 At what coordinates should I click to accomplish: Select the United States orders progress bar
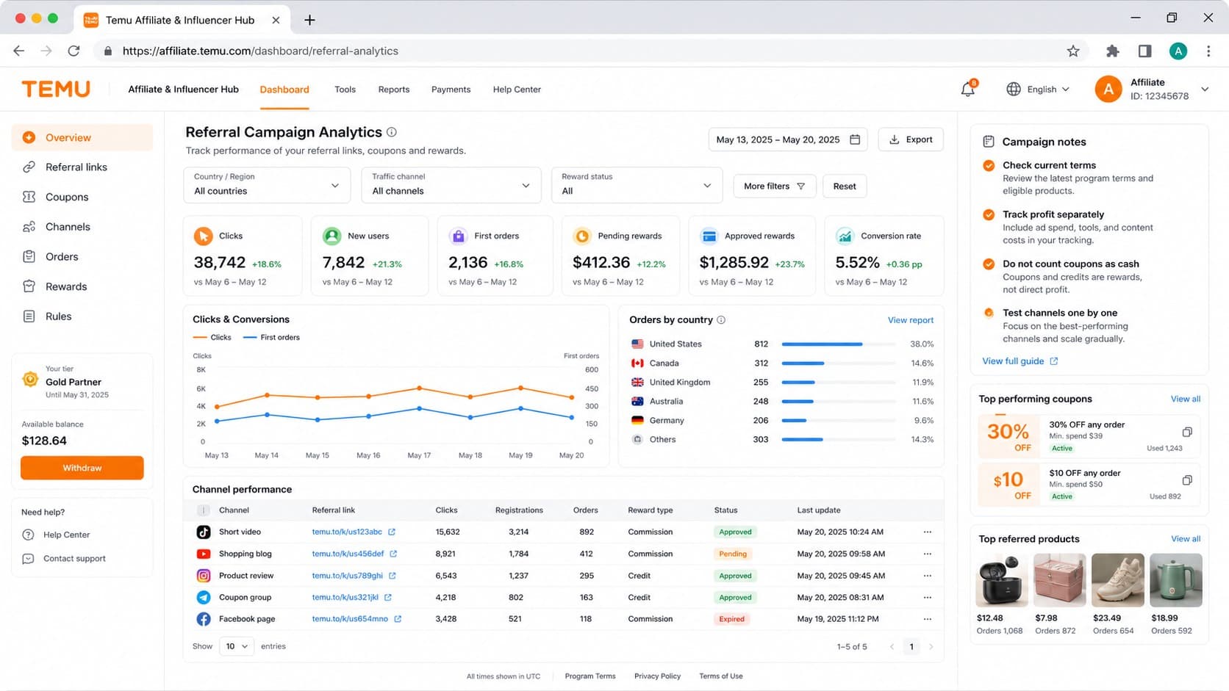[x=839, y=344]
